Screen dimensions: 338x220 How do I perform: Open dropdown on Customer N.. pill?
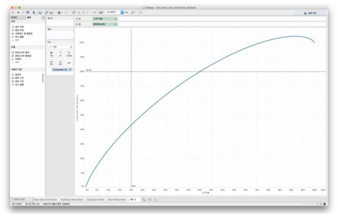coord(70,70)
